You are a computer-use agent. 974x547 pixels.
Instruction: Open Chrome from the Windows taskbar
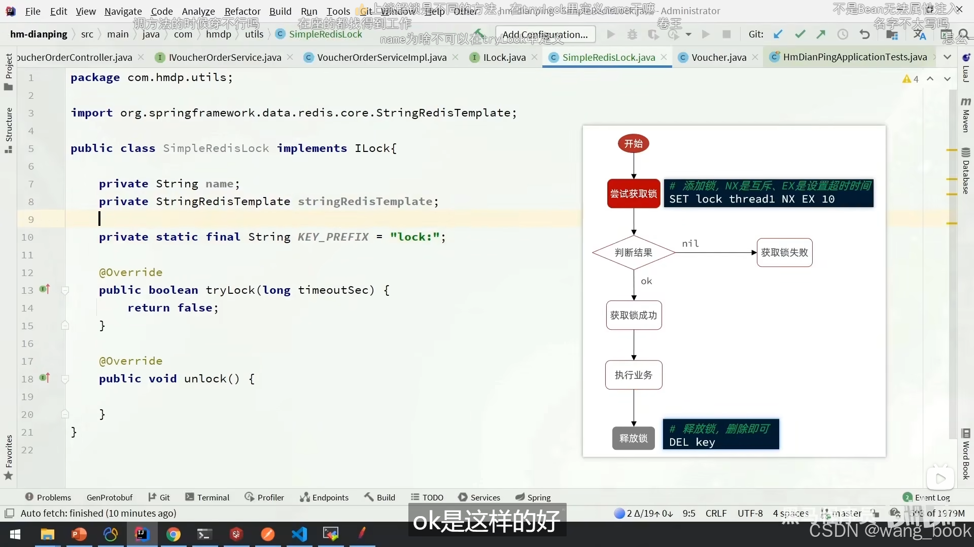tap(173, 534)
